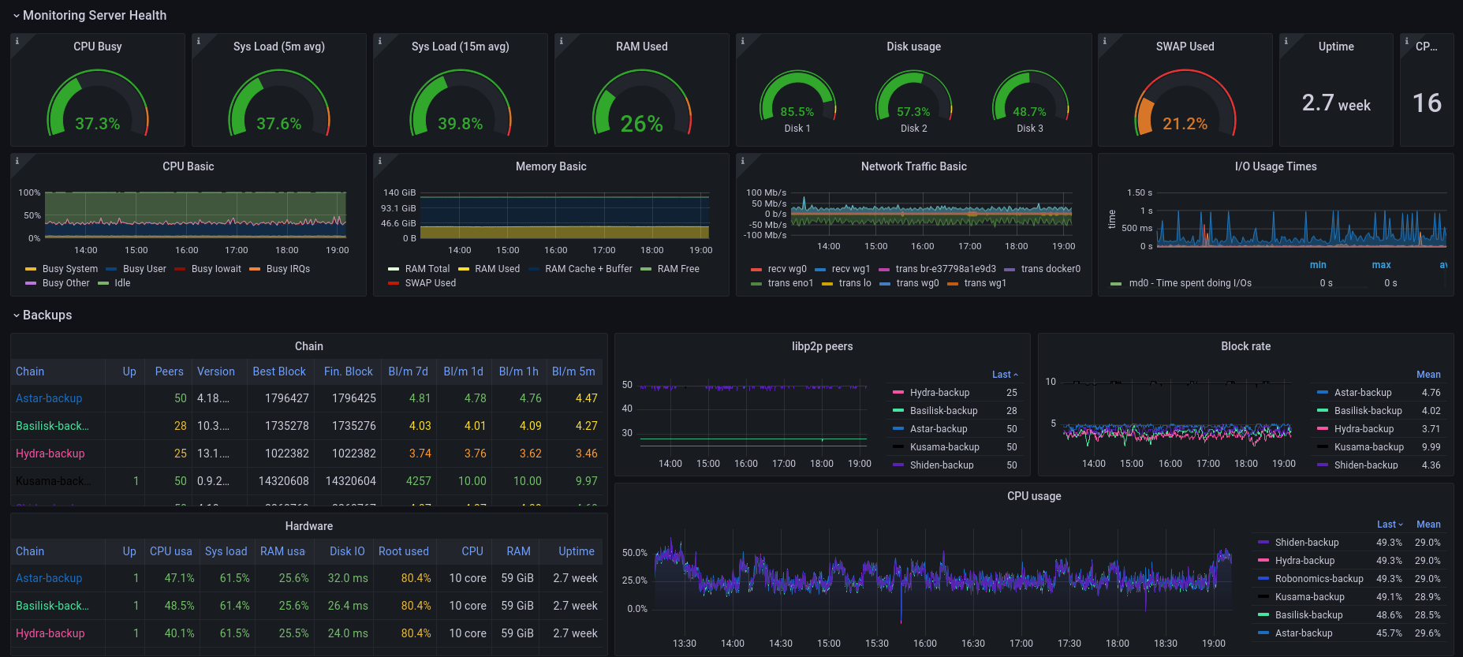The height and width of the screenshot is (657, 1463).
Task: Toggle the Busy Iowait series in CPU Basic legend
Action: [x=215, y=269]
